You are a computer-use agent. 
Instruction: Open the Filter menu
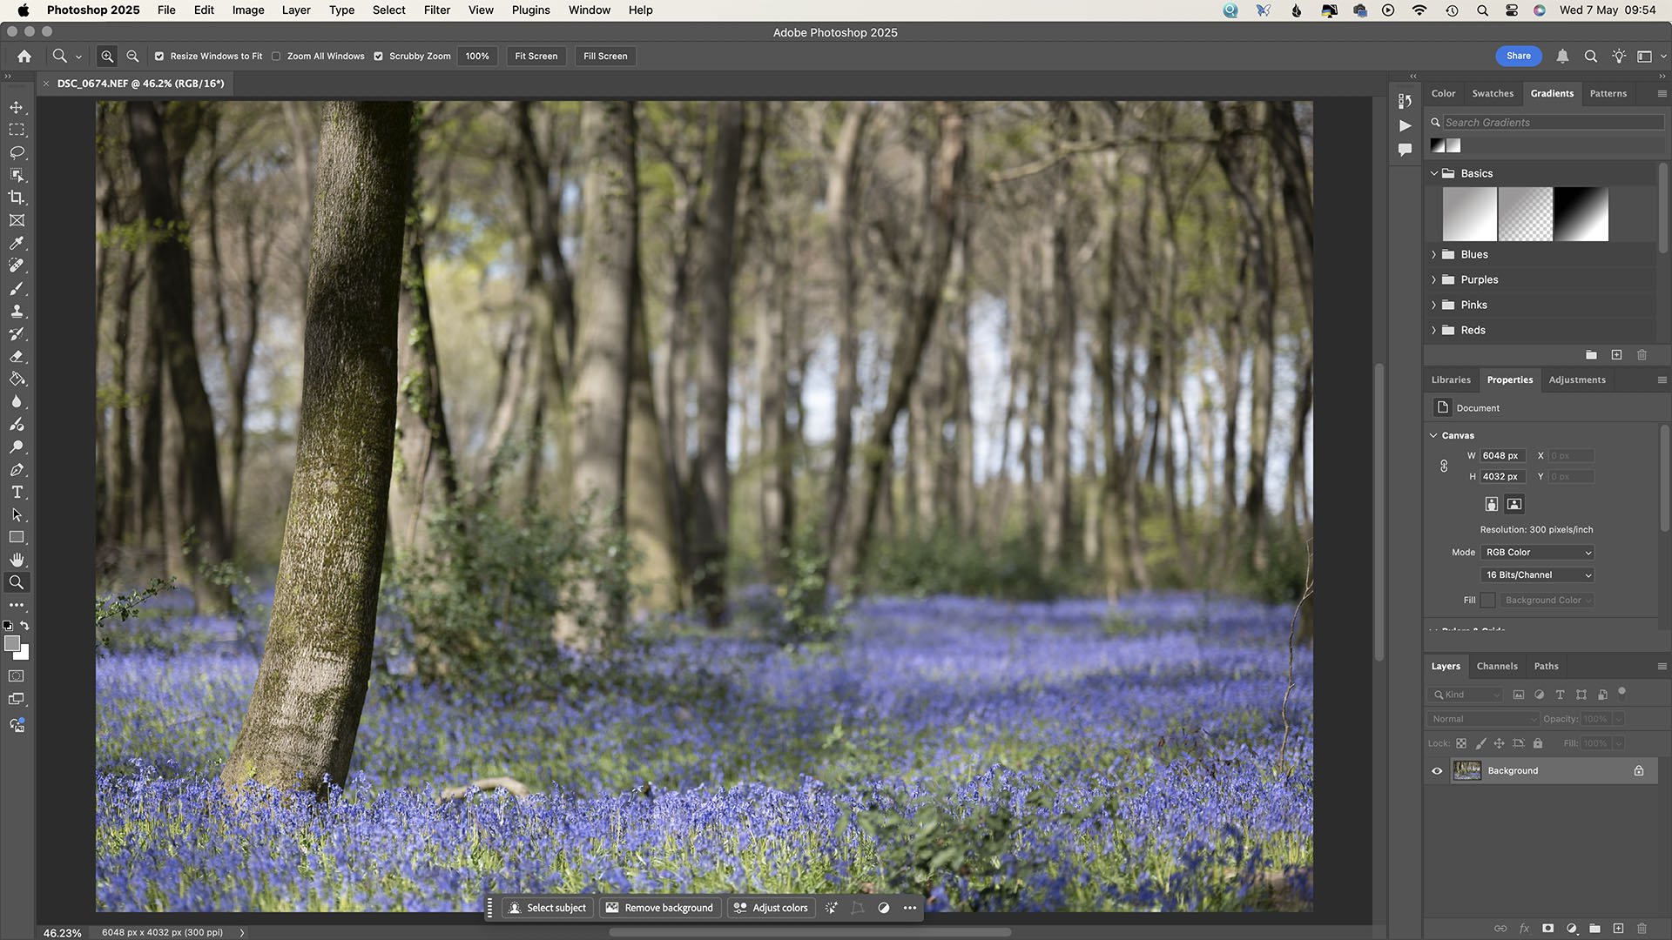tap(437, 10)
